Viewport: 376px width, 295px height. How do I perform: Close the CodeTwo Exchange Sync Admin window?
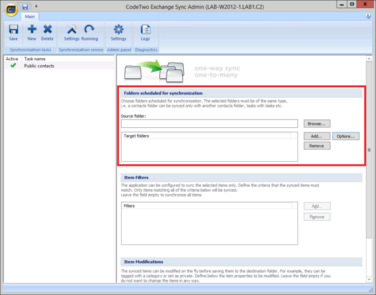pyautogui.click(x=365, y=4)
